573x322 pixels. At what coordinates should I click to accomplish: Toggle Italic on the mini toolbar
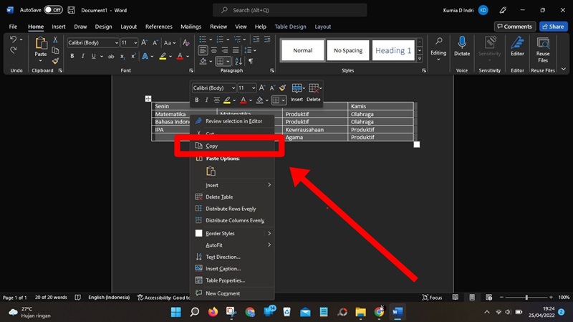click(x=206, y=100)
